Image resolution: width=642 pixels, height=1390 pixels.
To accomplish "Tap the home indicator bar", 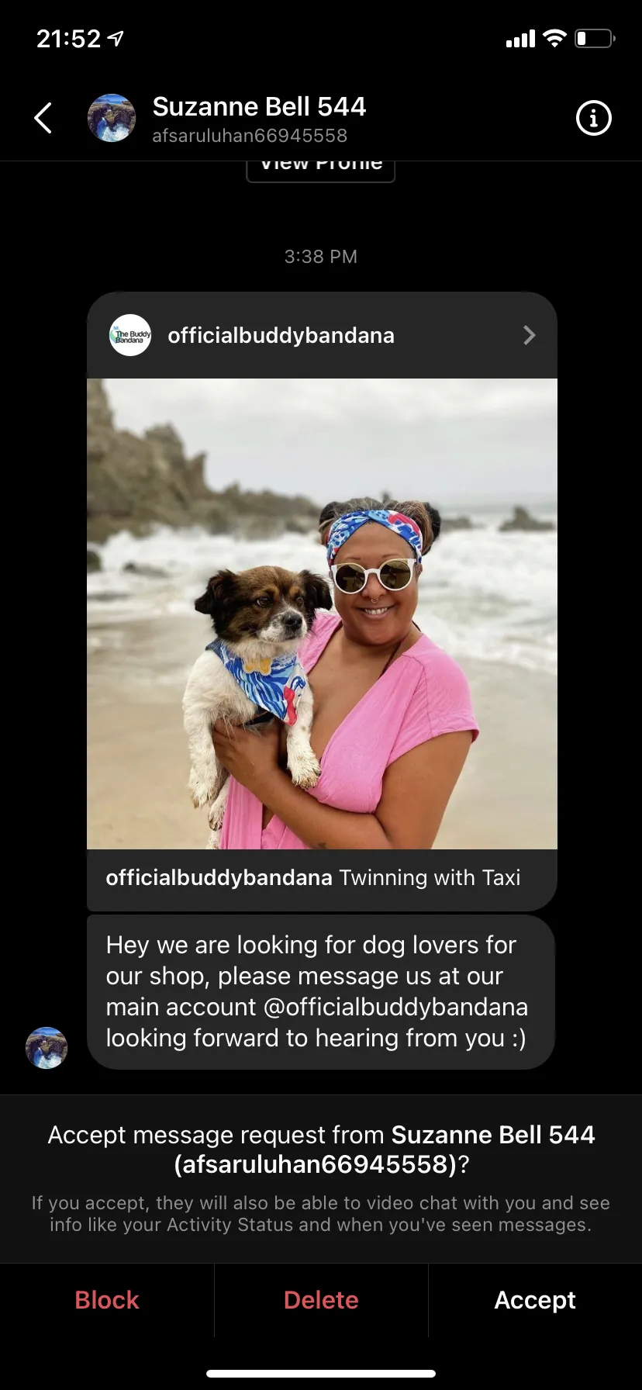I will [321, 1374].
